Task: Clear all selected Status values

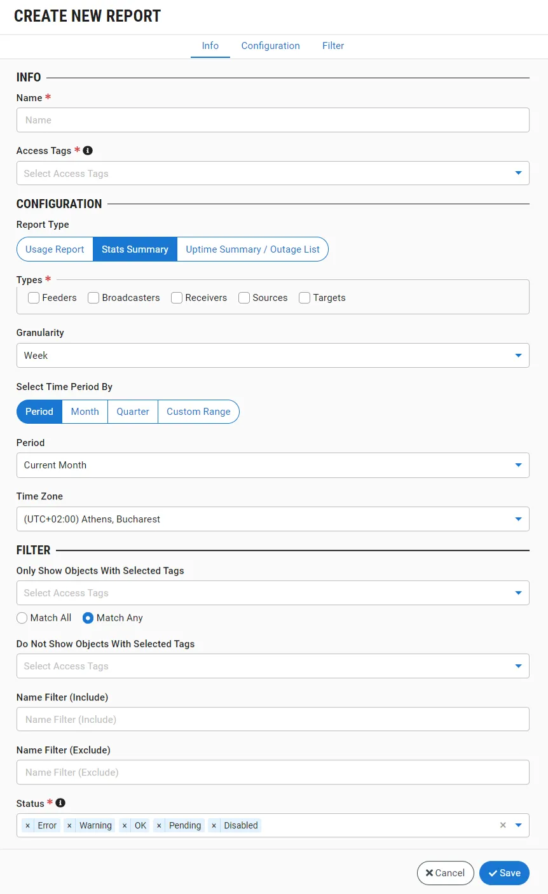Action: tap(503, 825)
